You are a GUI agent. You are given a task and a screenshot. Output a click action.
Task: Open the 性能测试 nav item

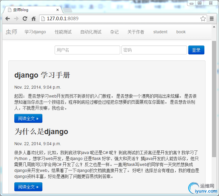coord(63,32)
